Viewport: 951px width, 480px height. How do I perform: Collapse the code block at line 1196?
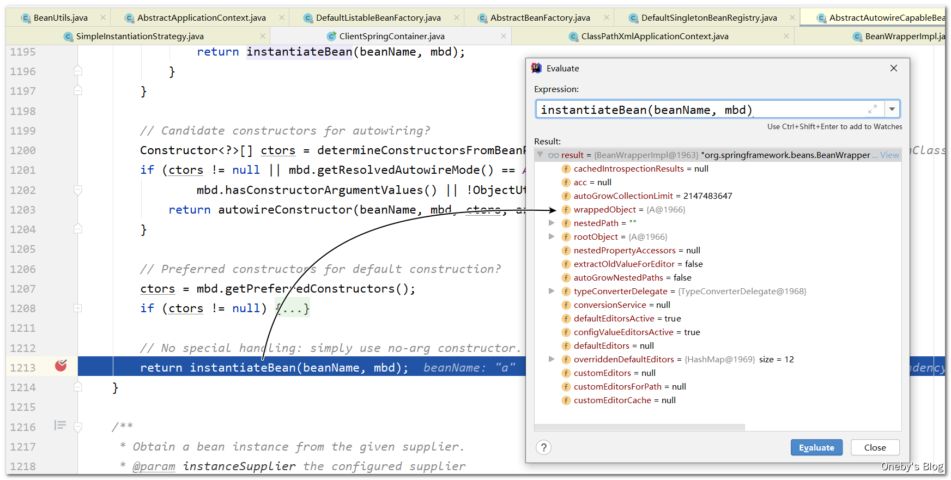78,71
